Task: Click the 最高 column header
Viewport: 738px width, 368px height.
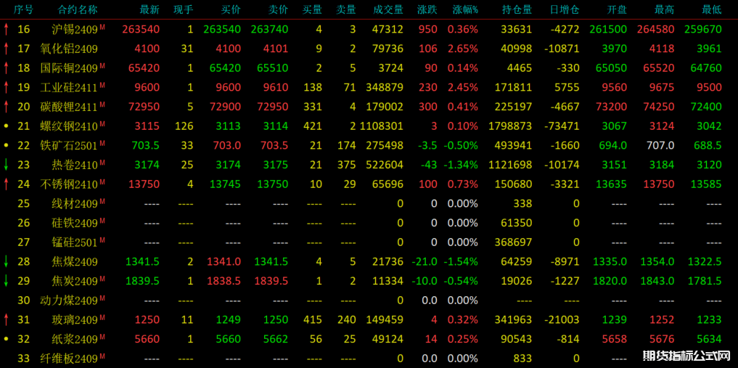Action: click(664, 9)
